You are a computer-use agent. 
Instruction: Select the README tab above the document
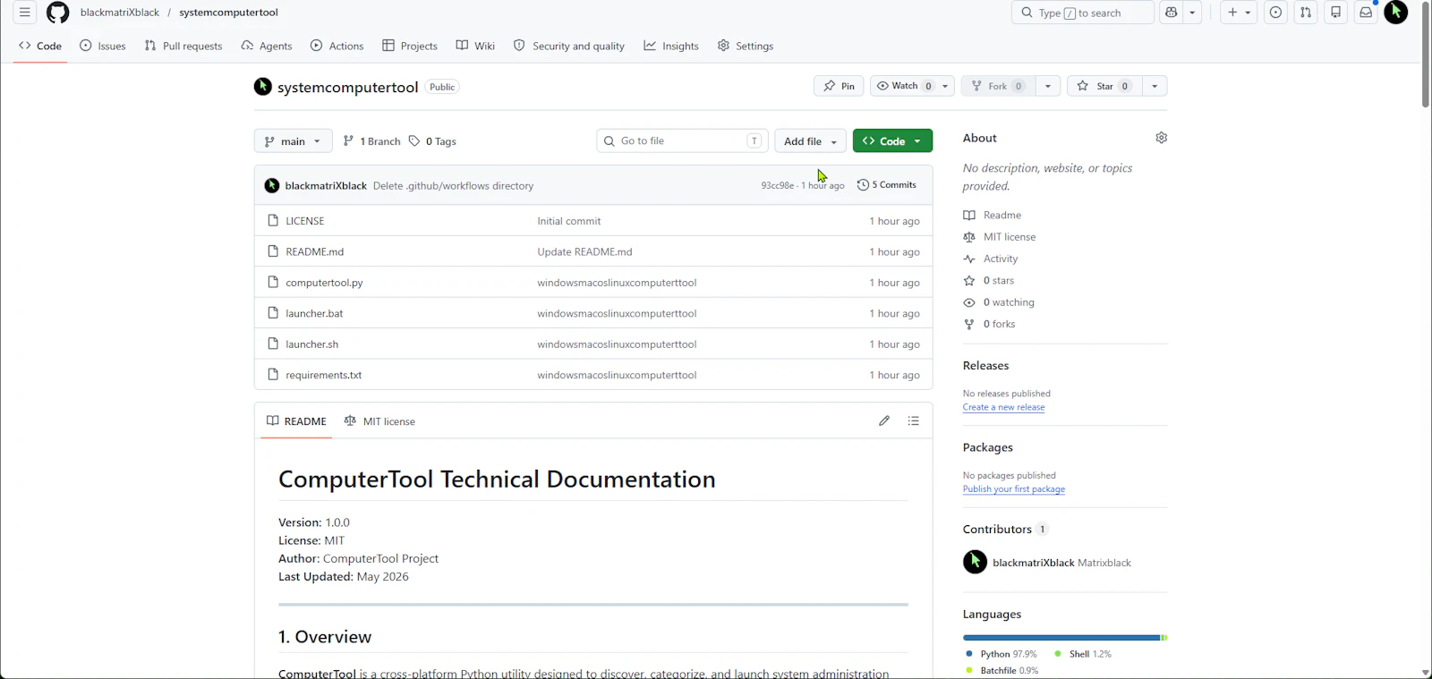pos(296,421)
